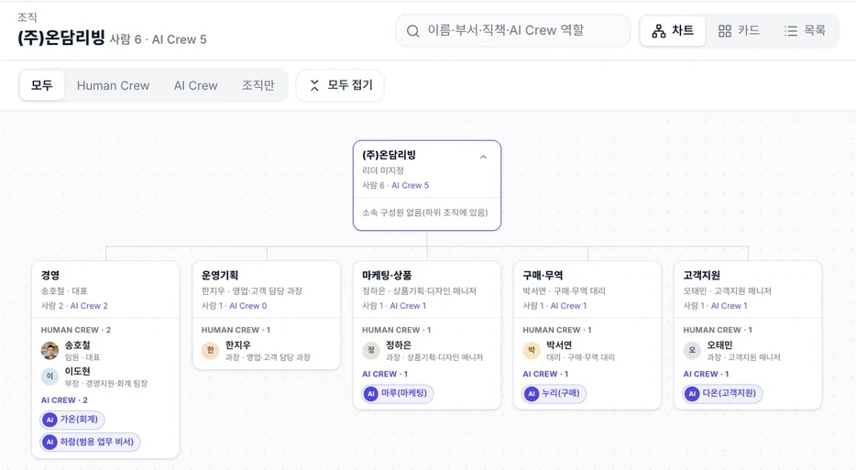Click the AI badge on 누리(구매)
Screen dimensions: 856x470
tap(532, 394)
